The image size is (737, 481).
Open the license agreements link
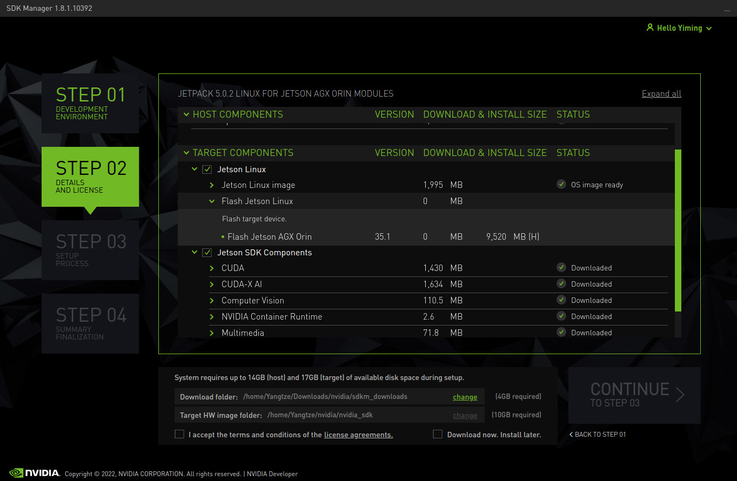click(x=358, y=435)
